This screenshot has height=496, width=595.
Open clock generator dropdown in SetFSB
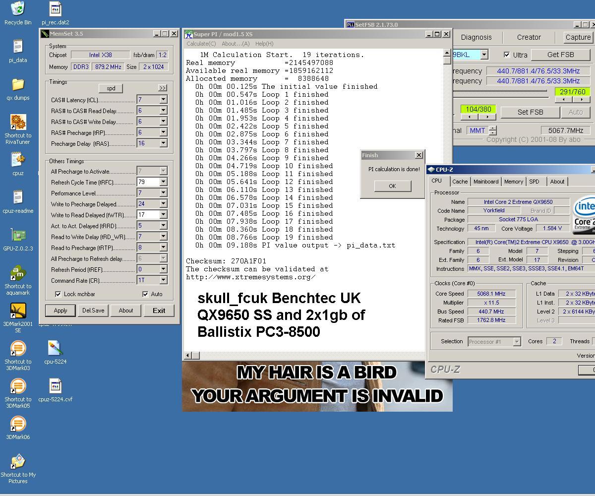[x=484, y=55]
